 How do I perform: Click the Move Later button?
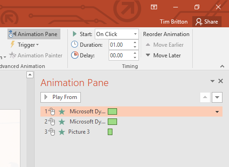click(x=163, y=56)
